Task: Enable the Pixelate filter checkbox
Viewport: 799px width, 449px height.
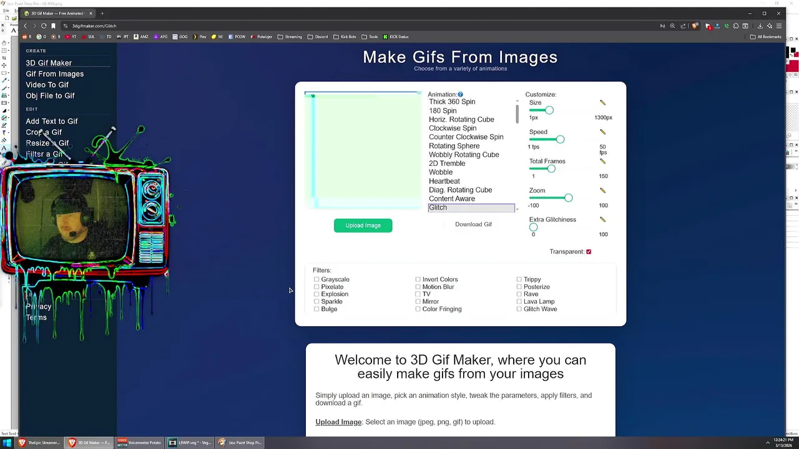Action: [x=316, y=287]
